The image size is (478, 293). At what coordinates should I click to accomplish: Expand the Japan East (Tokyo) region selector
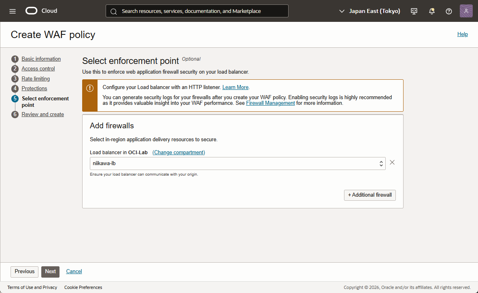pyautogui.click(x=370, y=11)
